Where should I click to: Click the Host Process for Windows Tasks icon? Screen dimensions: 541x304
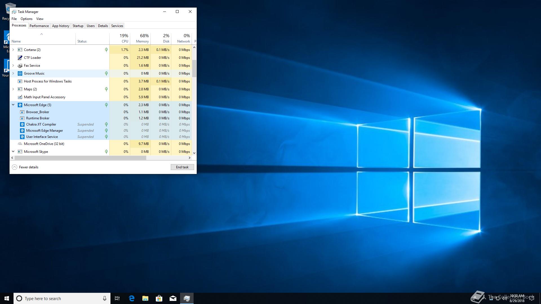tap(20, 81)
